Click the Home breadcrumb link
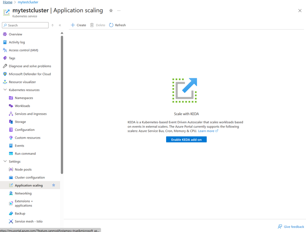Image resolution: width=306 pixels, height=232 pixels. (x=7, y=2)
